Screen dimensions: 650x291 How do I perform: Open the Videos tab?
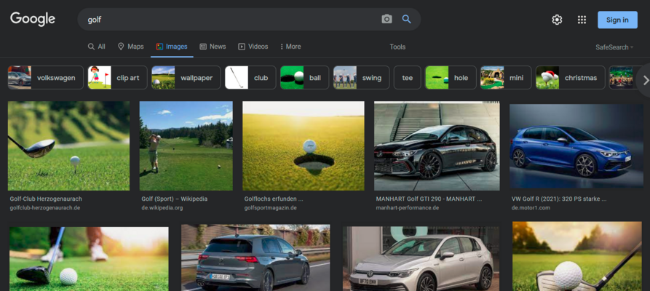[253, 47]
